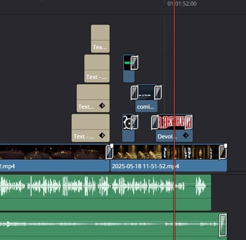Click white fade handle atop 2025-05-18 clip end

coord(226,145)
